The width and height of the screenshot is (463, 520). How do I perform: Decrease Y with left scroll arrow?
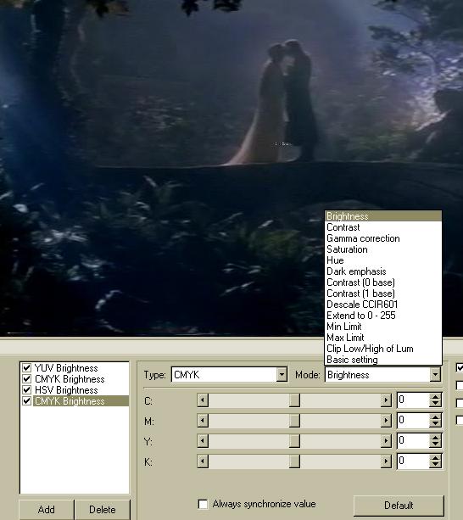203,441
